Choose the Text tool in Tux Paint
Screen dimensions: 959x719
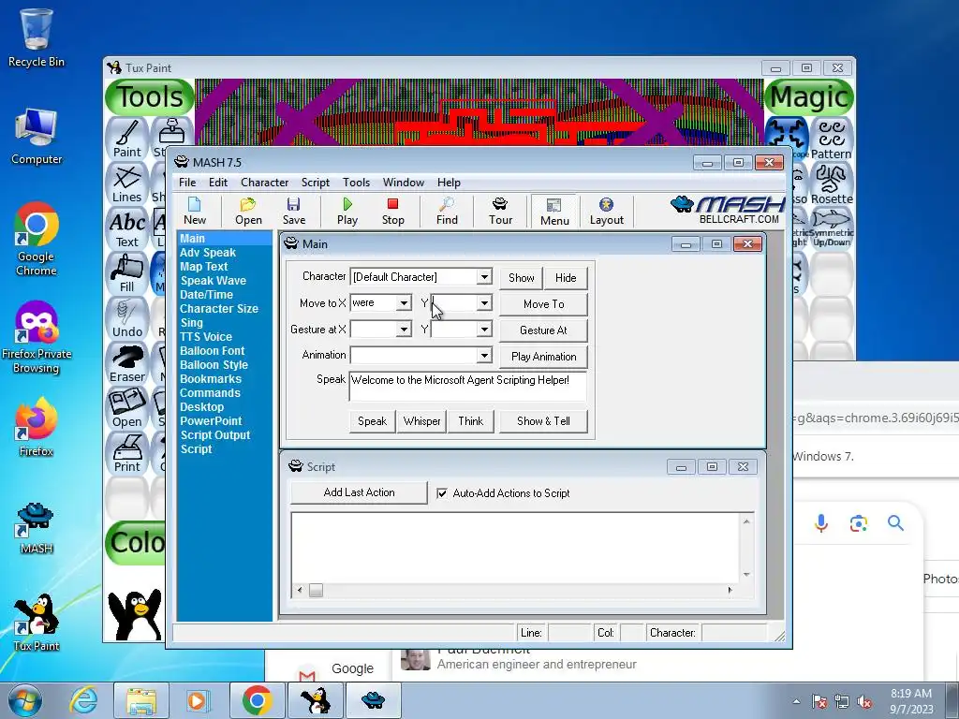tap(127, 228)
